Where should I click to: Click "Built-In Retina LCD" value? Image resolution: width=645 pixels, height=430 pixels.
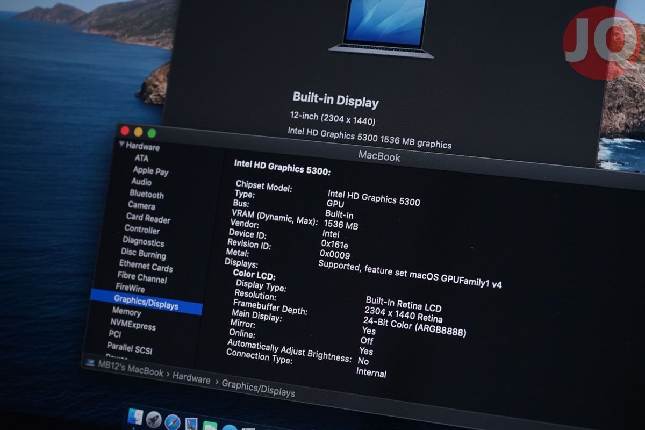point(403,304)
